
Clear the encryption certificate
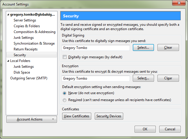click(x=168, y=78)
